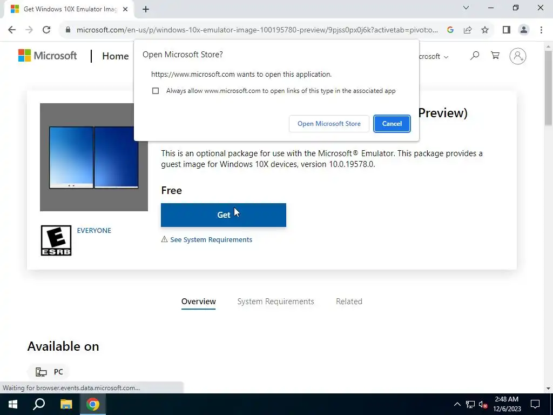Screen dimensions: 553x415
Task: Click the address bar URL field
Action: click(x=257, y=30)
